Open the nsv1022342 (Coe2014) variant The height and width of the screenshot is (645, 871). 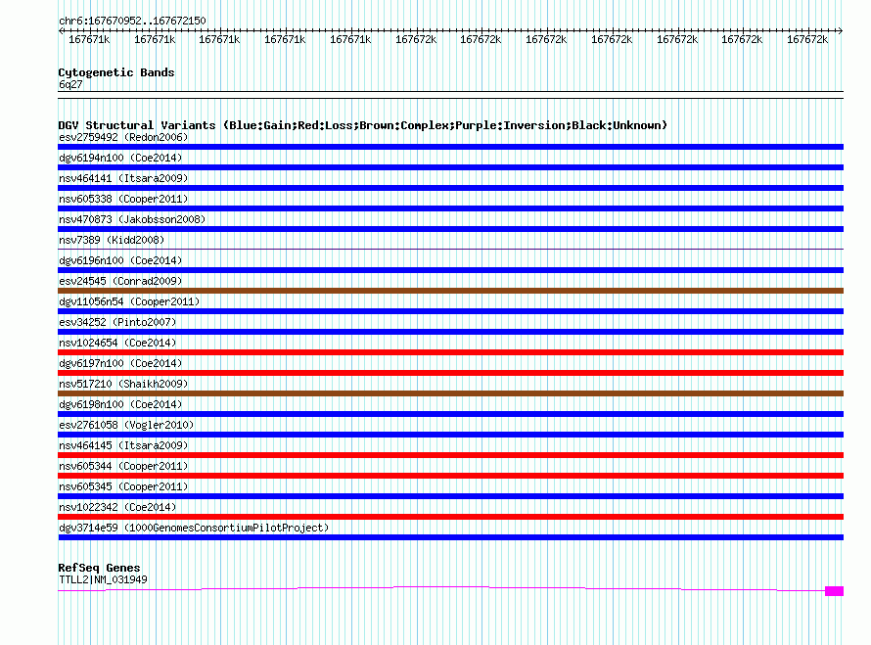[x=117, y=507]
